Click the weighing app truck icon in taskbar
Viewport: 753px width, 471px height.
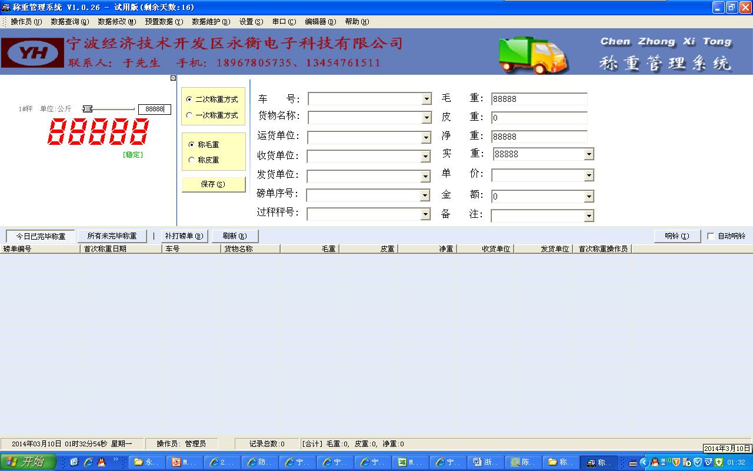pyautogui.click(x=599, y=462)
